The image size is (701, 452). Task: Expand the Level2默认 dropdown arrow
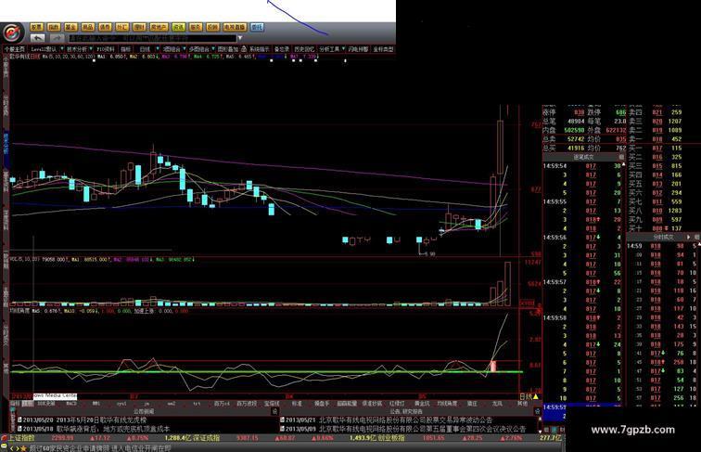tap(60, 49)
